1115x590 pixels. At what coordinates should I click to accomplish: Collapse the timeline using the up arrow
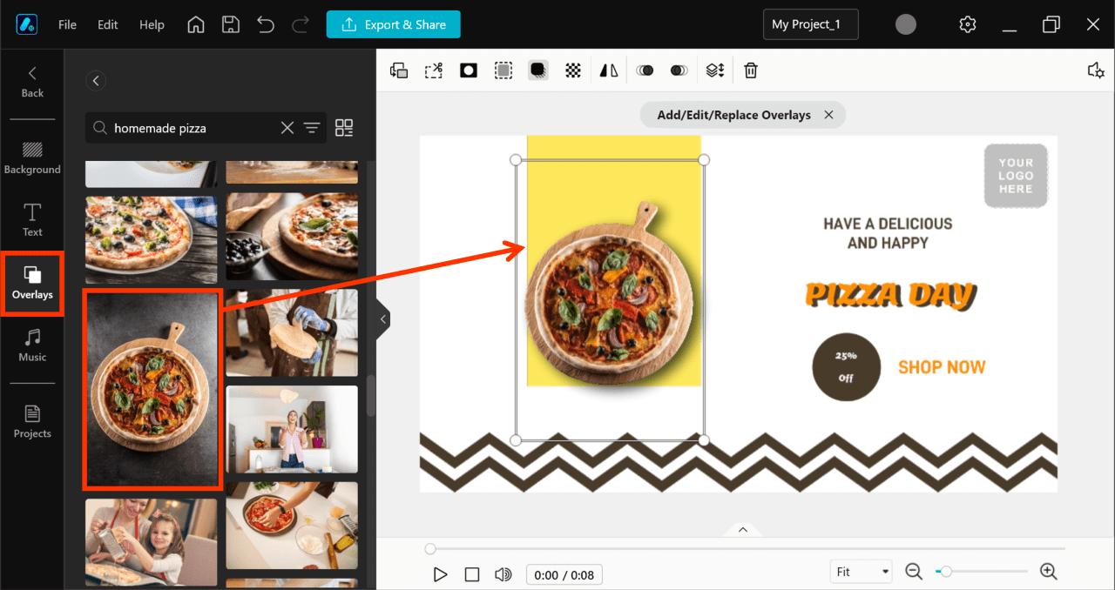tap(742, 528)
